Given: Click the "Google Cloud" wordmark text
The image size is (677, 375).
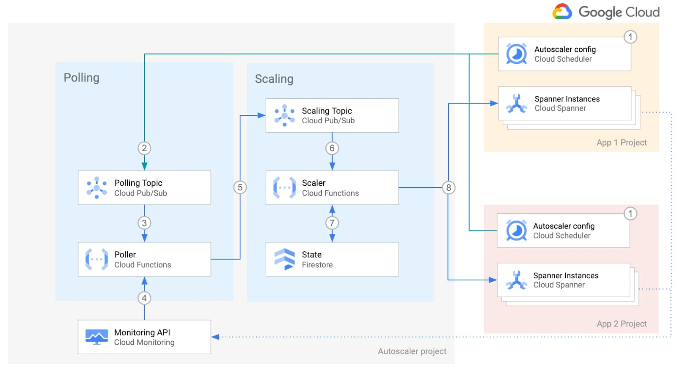Looking at the screenshot, I should pyautogui.click(x=619, y=12).
